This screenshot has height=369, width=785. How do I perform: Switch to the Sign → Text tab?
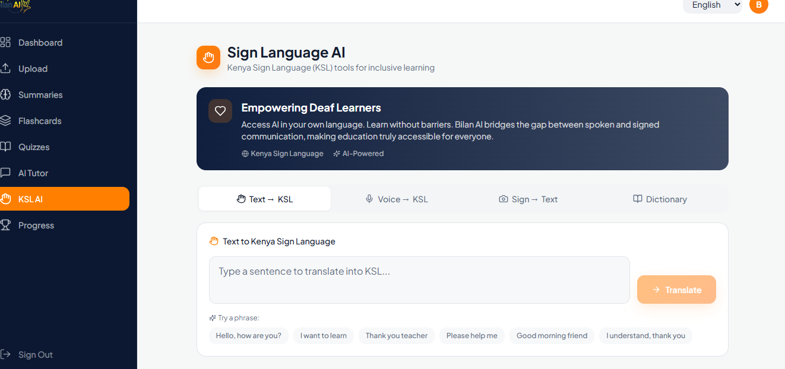(528, 199)
